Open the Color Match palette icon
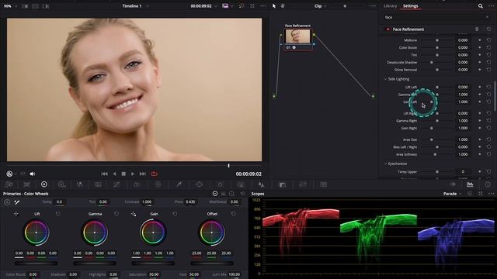Image resolution: width=497 pixels, height=279 pixels. 26,184
